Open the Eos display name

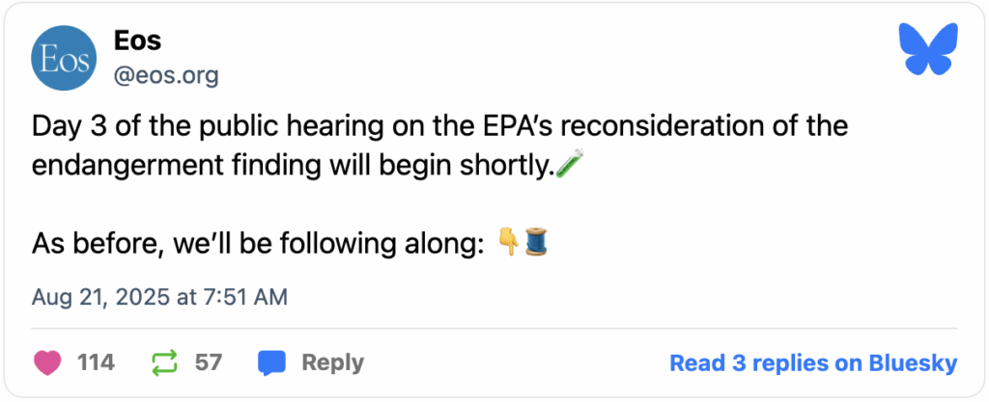(137, 40)
